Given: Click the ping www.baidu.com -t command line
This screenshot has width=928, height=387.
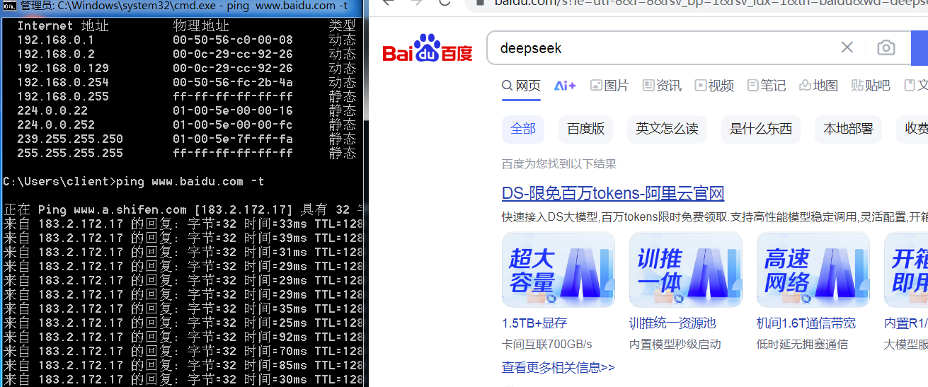Looking at the screenshot, I should (x=134, y=181).
